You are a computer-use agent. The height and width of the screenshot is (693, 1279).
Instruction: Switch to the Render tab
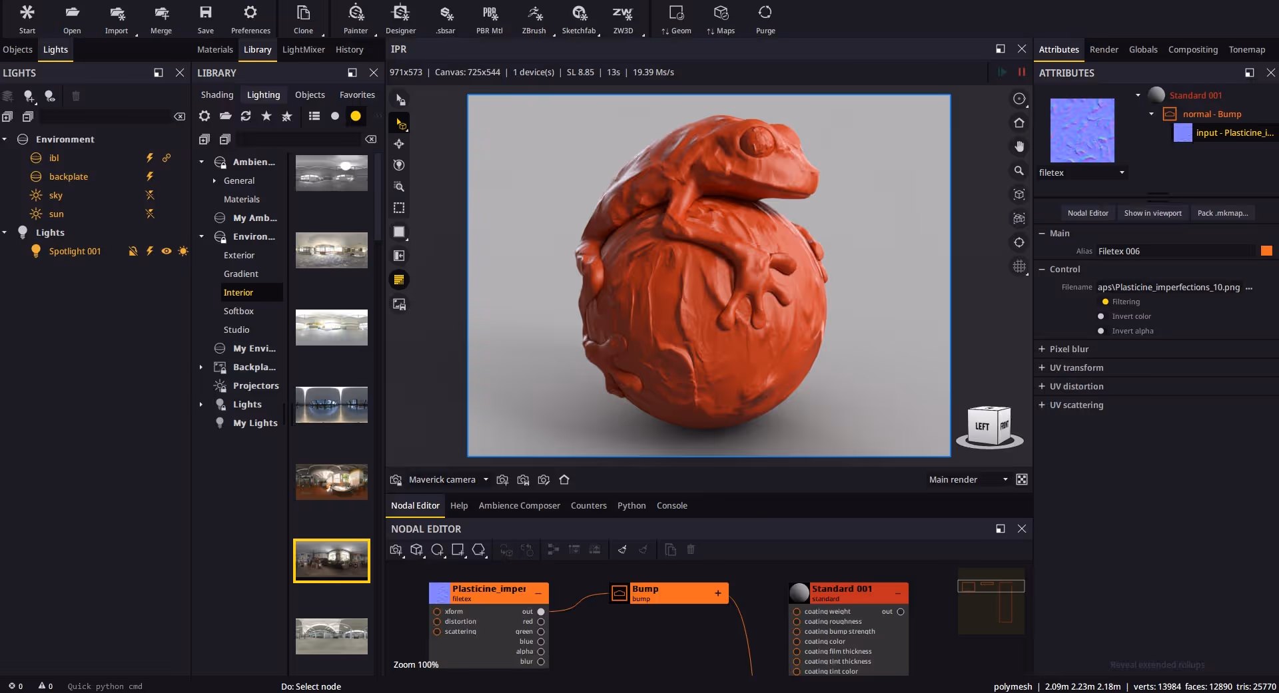[1104, 49]
